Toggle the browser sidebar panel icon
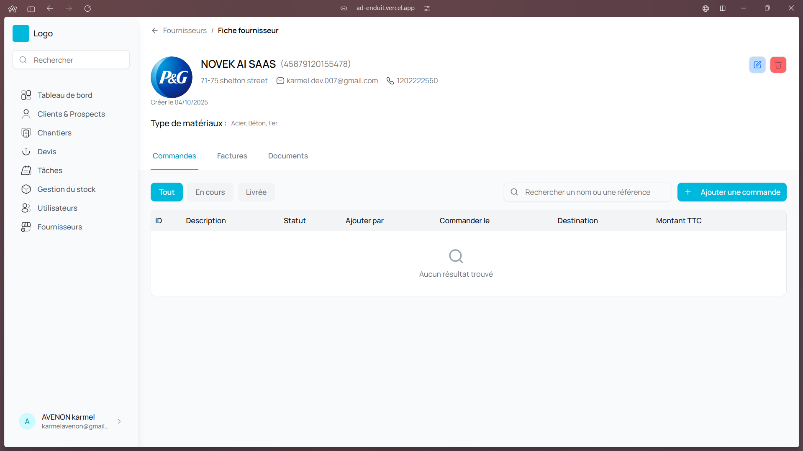The image size is (803, 451). (x=31, y=8)
